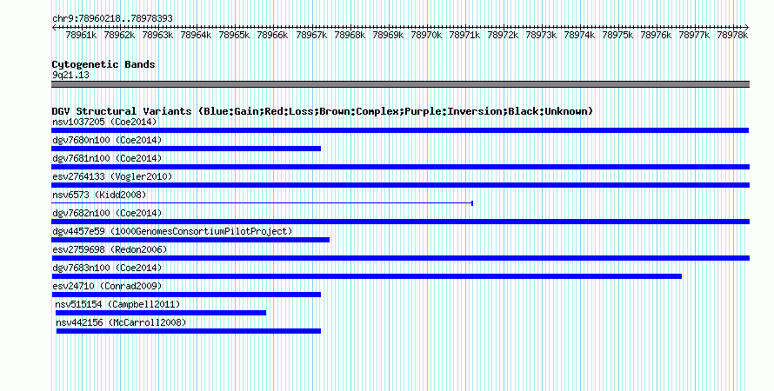Click the 78977k ruler position
774x391 pixels.
(694, 35)
